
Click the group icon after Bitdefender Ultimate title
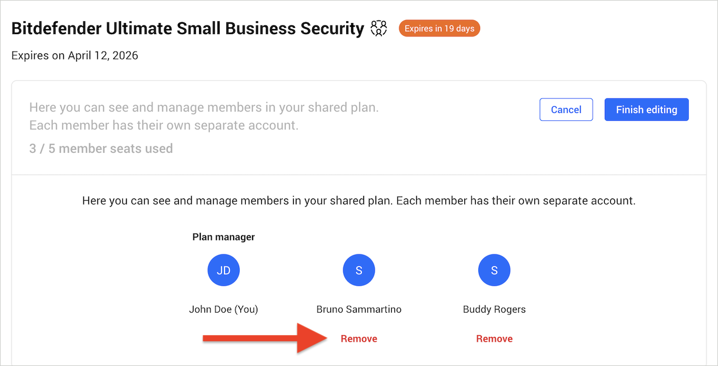click(x=378, y=28)
